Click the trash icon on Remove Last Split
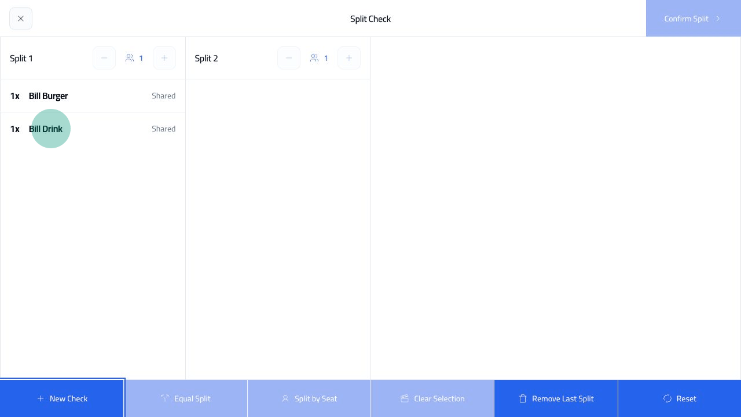 [523, 398]
